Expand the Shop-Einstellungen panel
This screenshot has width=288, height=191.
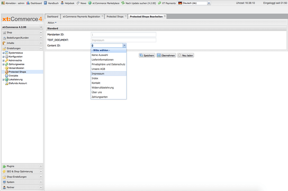[x=41, y=177]
